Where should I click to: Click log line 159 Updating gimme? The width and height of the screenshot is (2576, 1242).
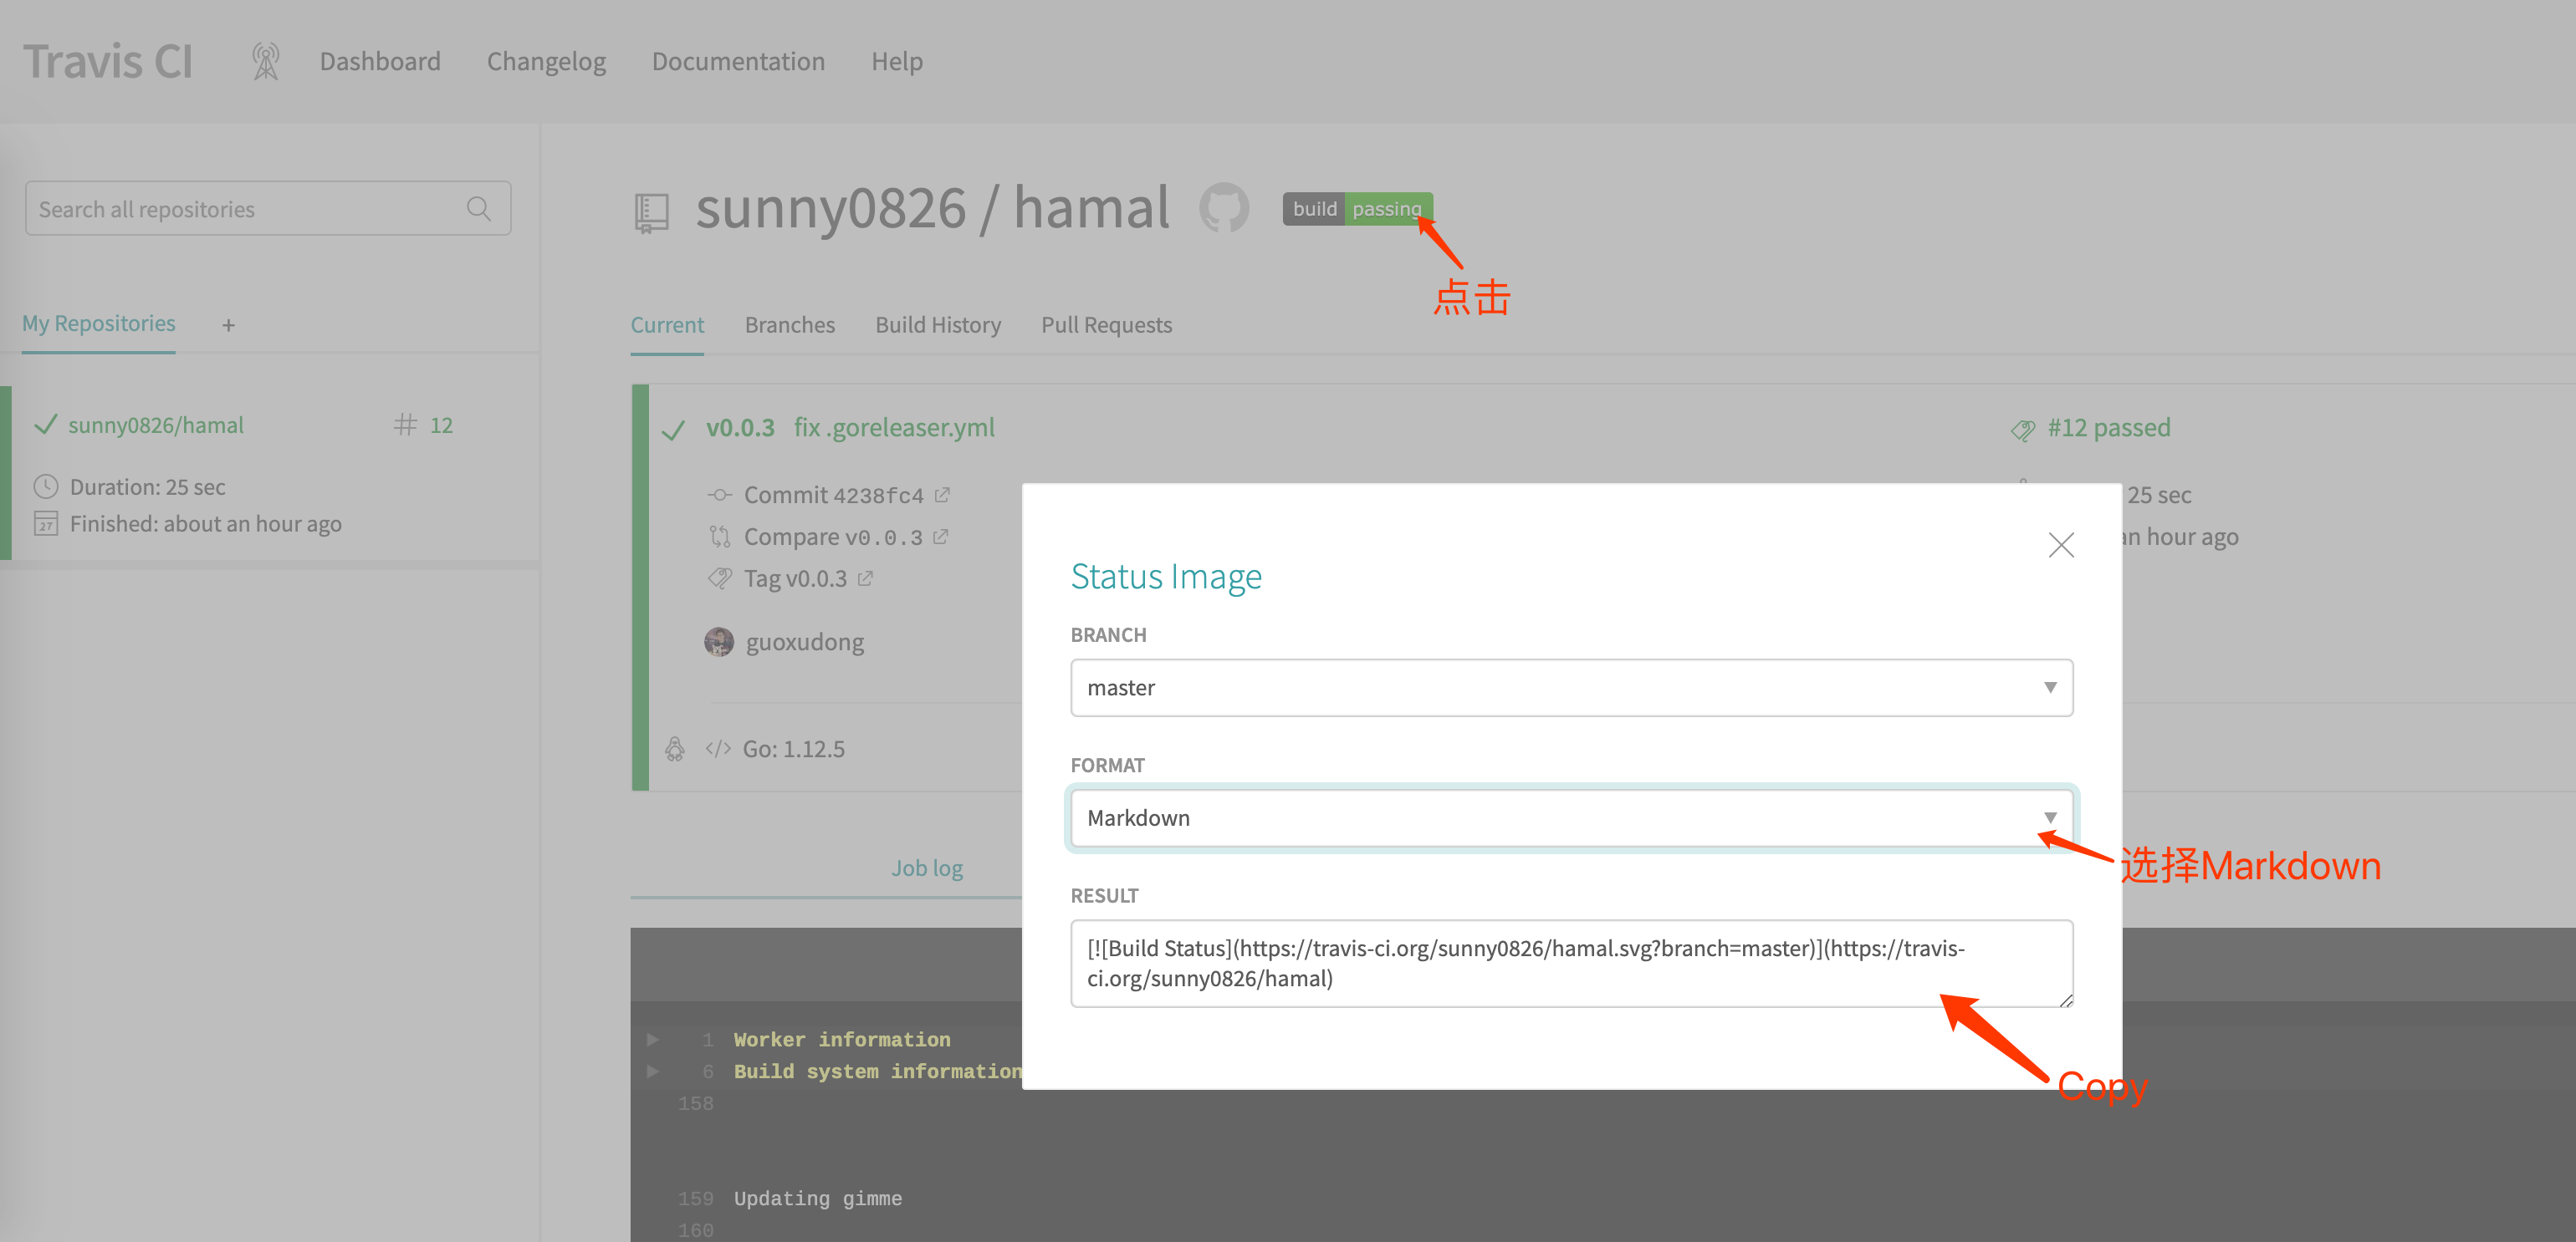pos(817,1198)
